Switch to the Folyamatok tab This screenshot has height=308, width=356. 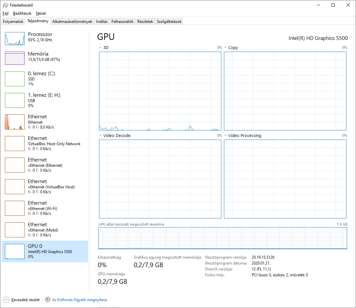[x=13, y=21]
